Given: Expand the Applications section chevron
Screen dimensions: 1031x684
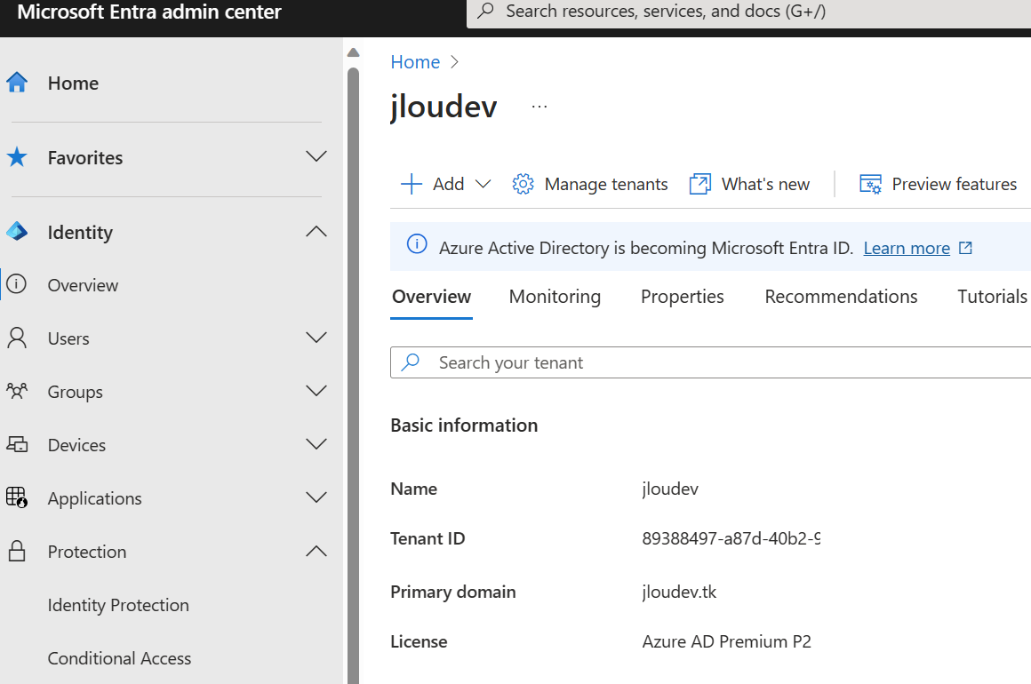Looking at the screenshot, I should (x=316, y=497).
